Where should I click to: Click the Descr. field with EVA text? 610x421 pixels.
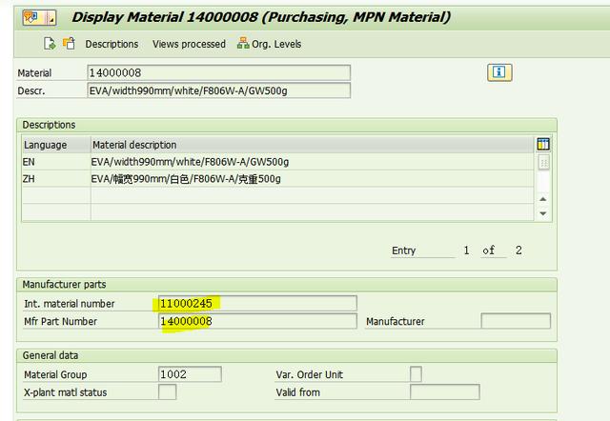pos(218,90)
